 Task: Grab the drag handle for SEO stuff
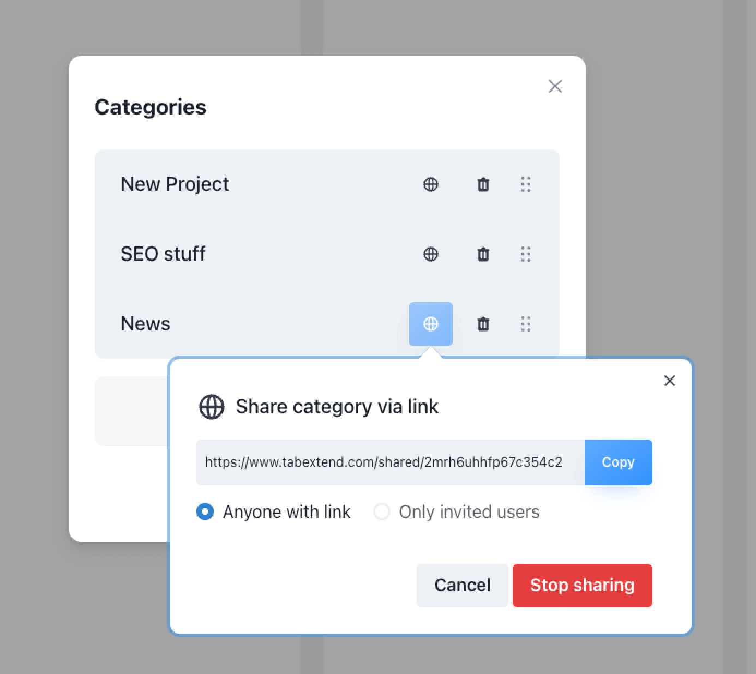526,254
